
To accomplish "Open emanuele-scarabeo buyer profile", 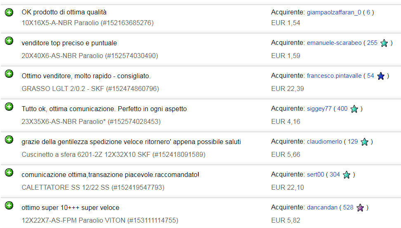I will click(x=334, y=43).
